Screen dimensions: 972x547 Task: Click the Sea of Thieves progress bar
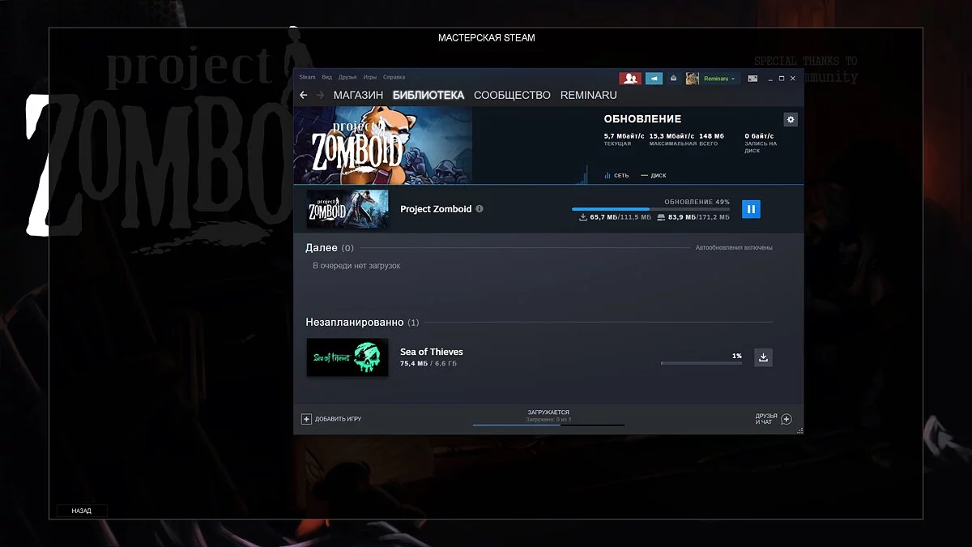pos(701,363)
